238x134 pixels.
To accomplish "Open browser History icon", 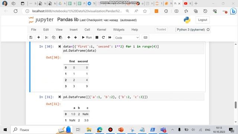I will (205, 11).
